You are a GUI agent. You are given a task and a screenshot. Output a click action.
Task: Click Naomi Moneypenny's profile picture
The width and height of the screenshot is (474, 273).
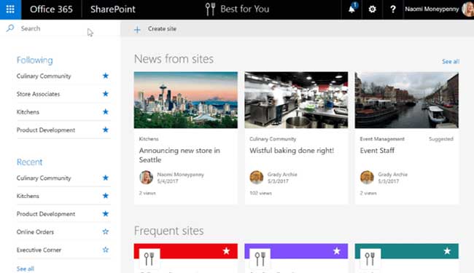coord(468,9)
